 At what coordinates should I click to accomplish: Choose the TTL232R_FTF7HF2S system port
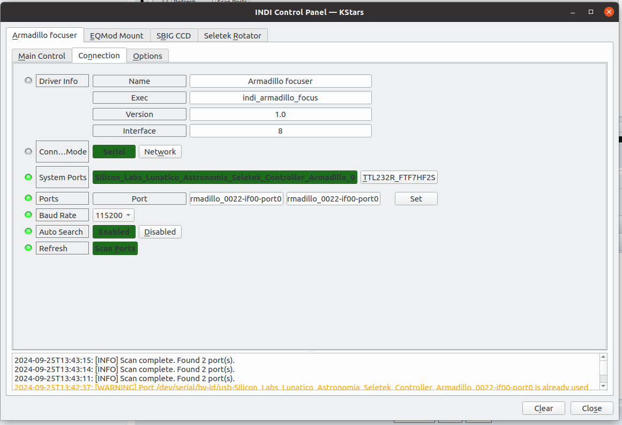coord(399,177)
